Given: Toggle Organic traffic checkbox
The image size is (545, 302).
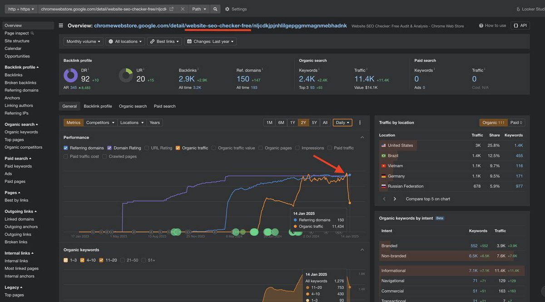Looking at the screenshot, I should coord(178,148).
